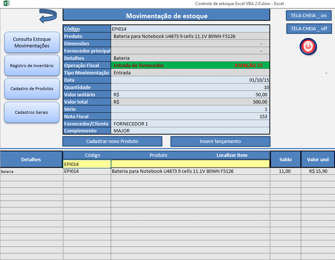Select the Complemento field showing MAJOR

[x=190, y=131]
